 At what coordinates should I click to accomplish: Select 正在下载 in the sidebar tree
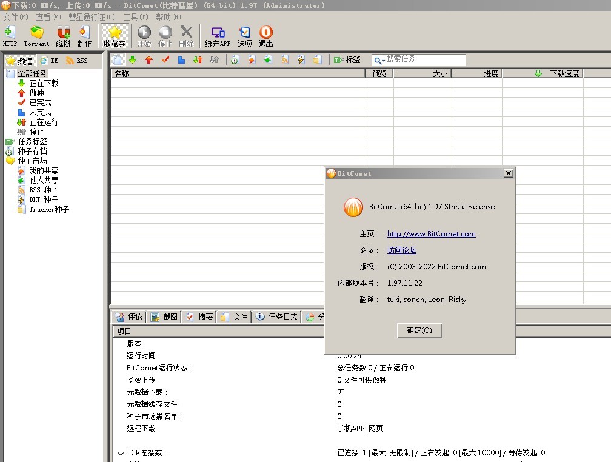tap(44, 83)
